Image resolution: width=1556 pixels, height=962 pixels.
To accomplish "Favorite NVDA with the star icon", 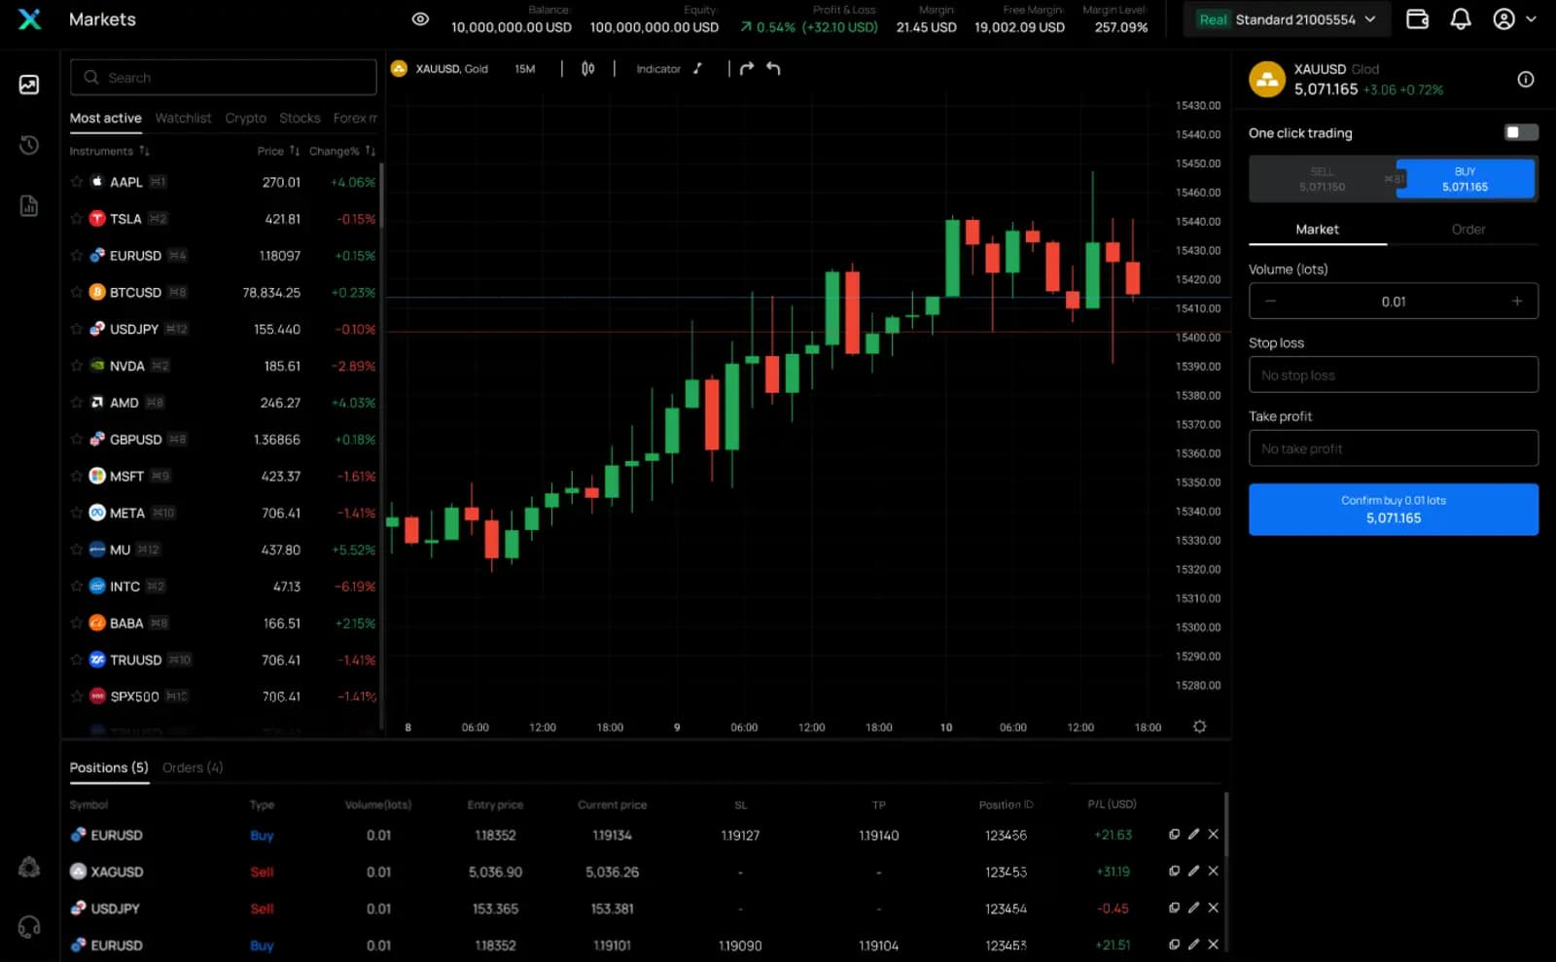I will pos(77,366).
